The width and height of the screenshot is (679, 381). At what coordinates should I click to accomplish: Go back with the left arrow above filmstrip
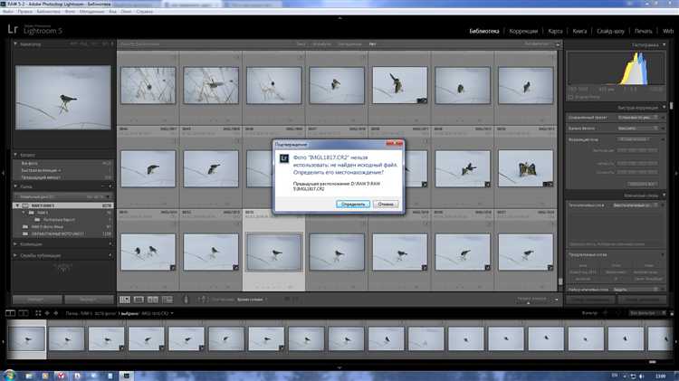click(x=47, y=313)
